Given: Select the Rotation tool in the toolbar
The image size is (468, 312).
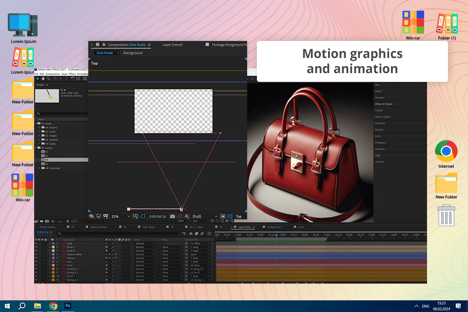Looking at the screenshot, I should 73,78.
